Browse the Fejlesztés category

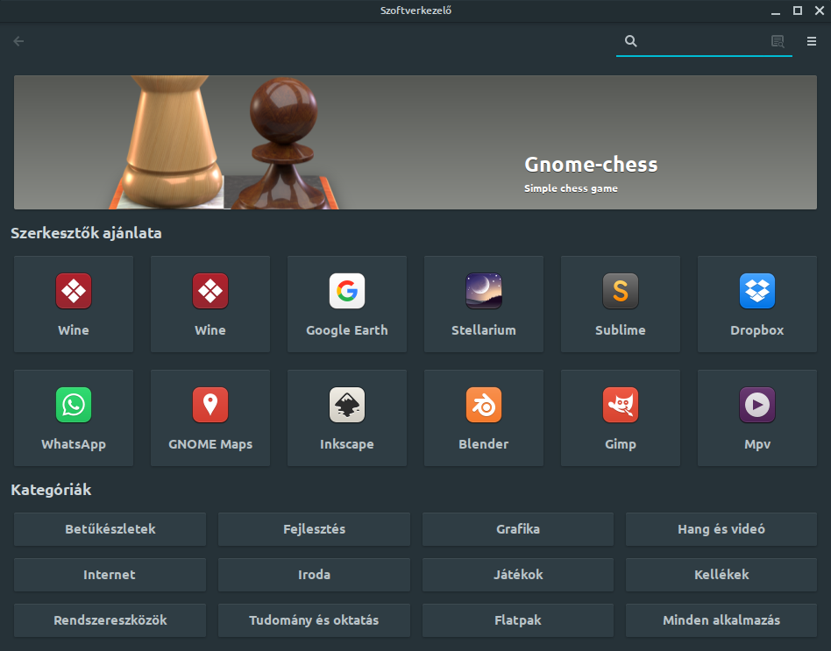click(315, 529)
